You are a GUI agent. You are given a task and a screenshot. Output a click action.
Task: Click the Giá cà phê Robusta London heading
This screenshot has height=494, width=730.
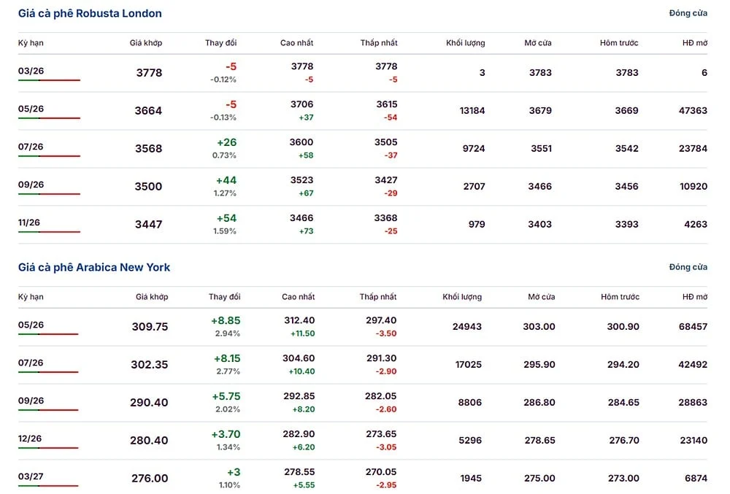[x=90, y=14]
